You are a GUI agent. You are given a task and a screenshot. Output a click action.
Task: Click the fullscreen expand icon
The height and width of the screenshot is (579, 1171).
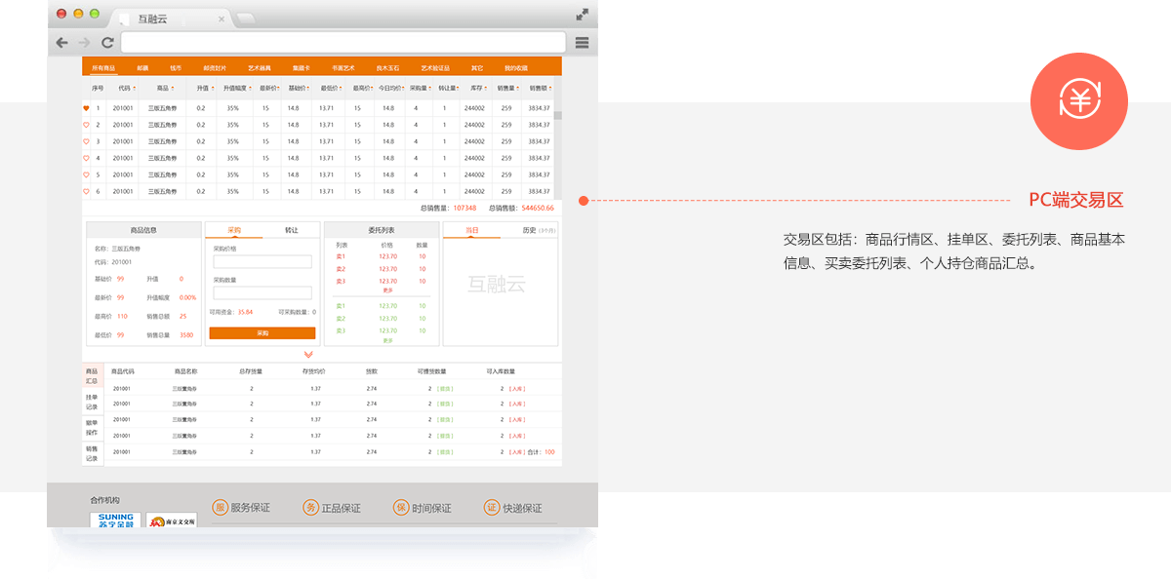(583, 15)
